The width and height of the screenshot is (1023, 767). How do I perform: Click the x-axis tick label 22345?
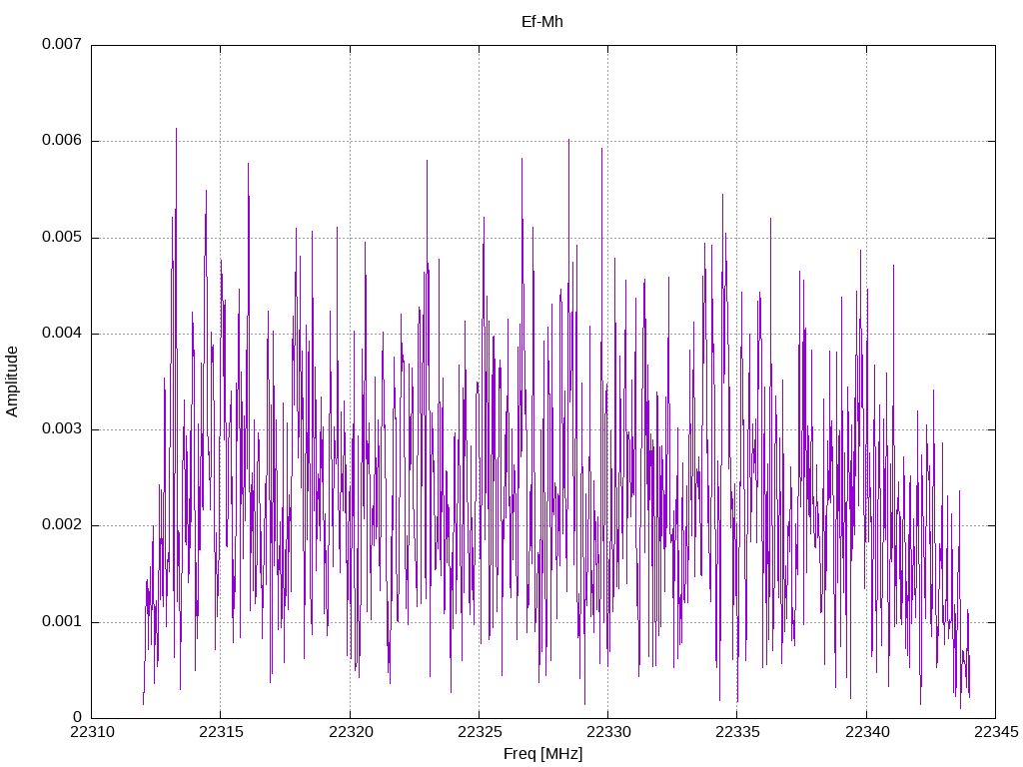click(996, 732)
